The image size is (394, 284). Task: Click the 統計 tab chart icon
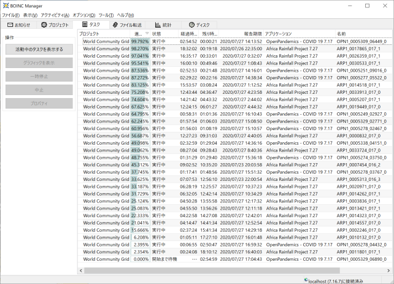(158, 25)
